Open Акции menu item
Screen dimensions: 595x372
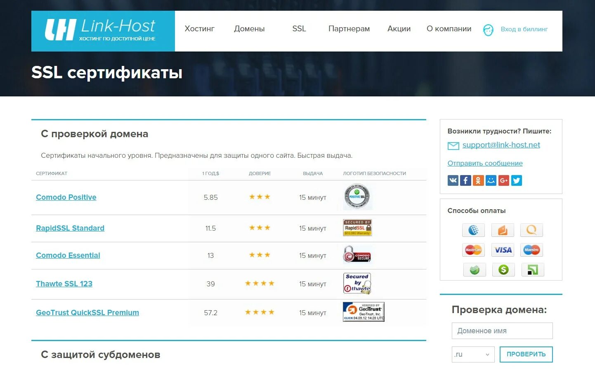pyautogui.click(x=399, y=29)
